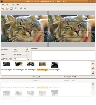Image resolution: width=96 pixels, height=105 pixels.
Task: Create a new project via toolbar icon
Action: (3, 8)
